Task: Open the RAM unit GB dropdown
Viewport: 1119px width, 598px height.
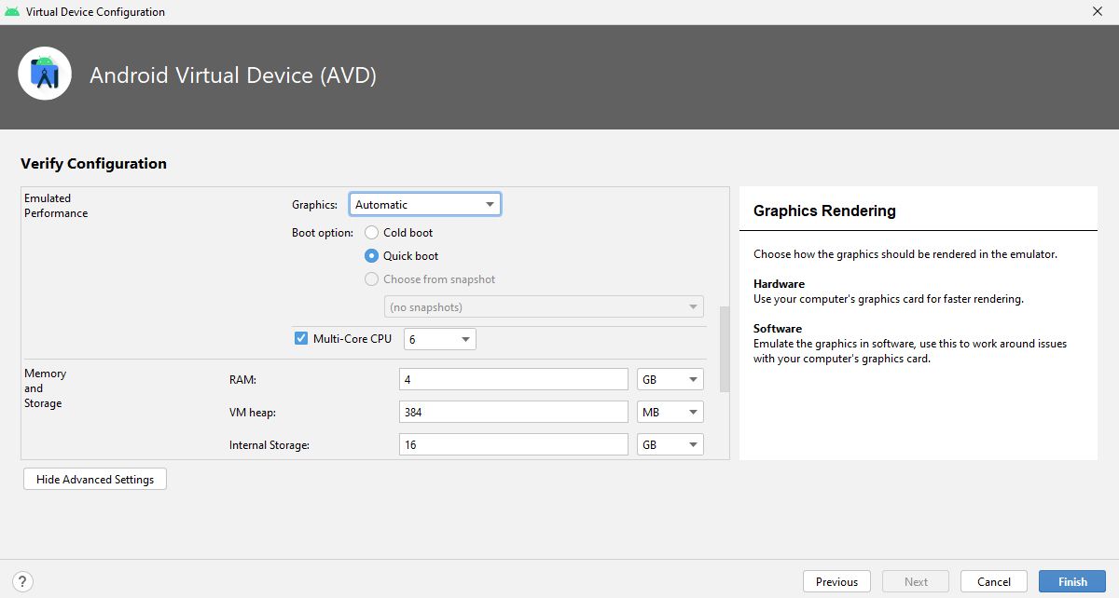Action: [670, 379]
